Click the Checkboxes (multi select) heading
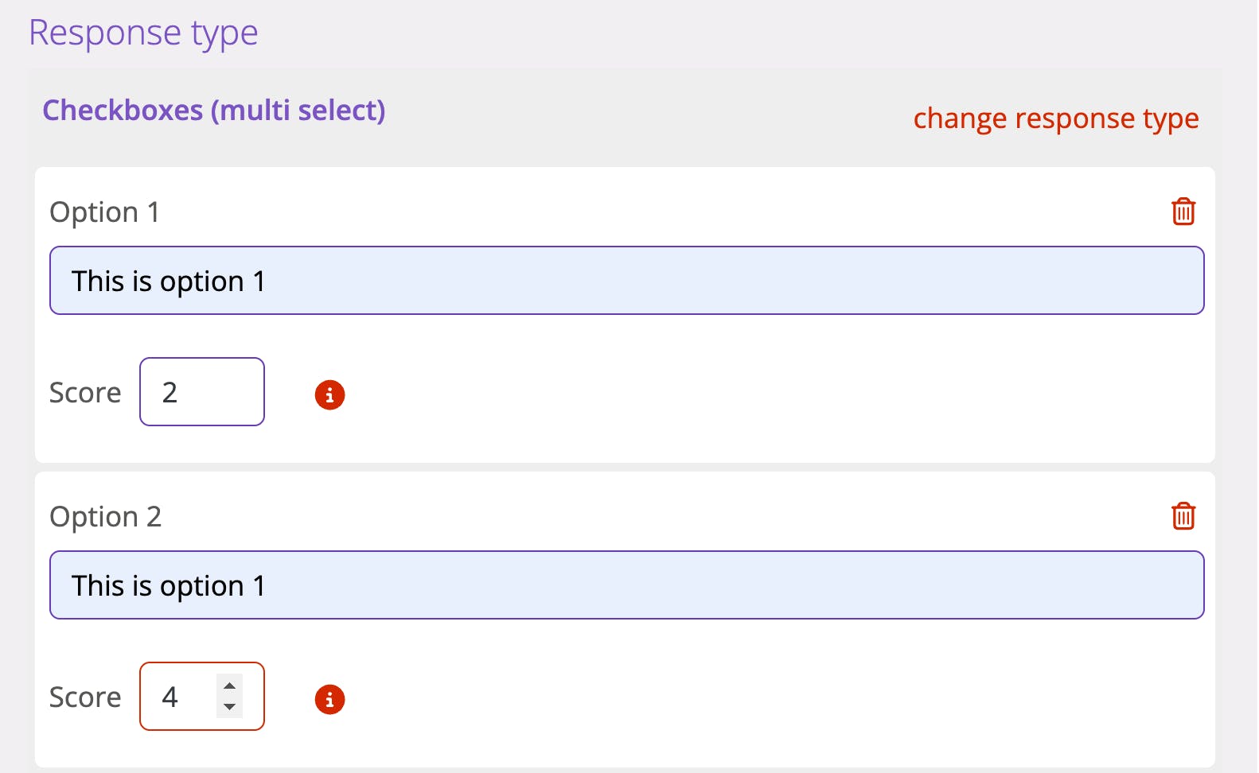The height and width of the screenshot is (773, 1259). (213, 111)
